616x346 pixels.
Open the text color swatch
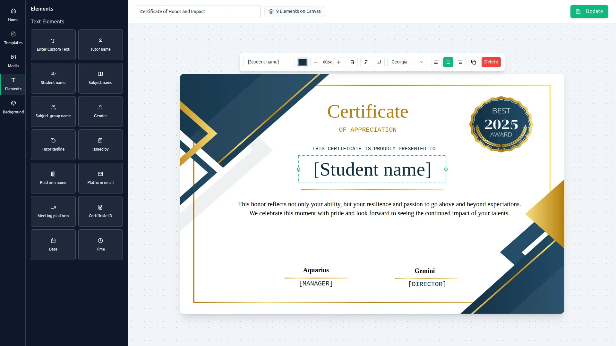coord(303,62)
